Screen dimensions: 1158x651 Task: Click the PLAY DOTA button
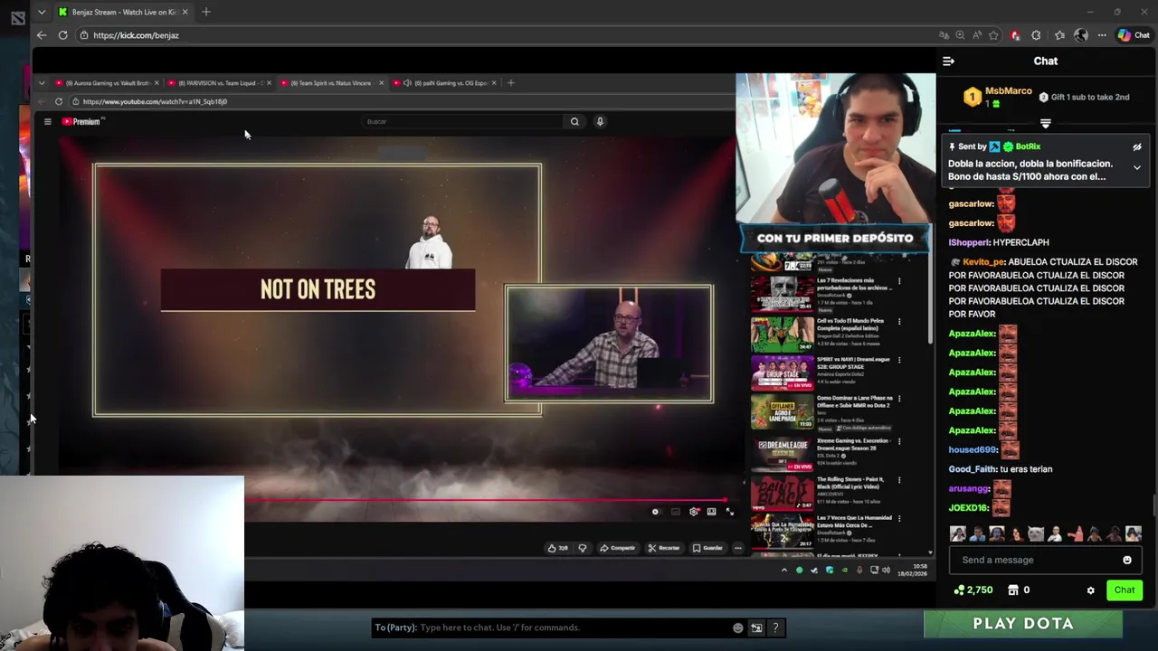(1023, 624)
